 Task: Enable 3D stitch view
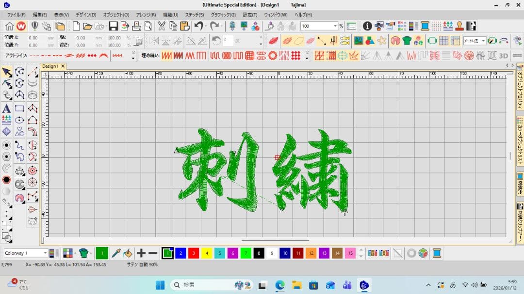point(502,56)
